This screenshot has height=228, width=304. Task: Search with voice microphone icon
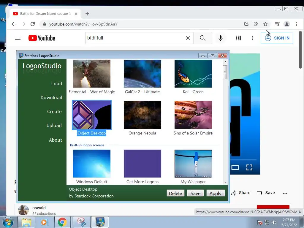tap(221, 38)
